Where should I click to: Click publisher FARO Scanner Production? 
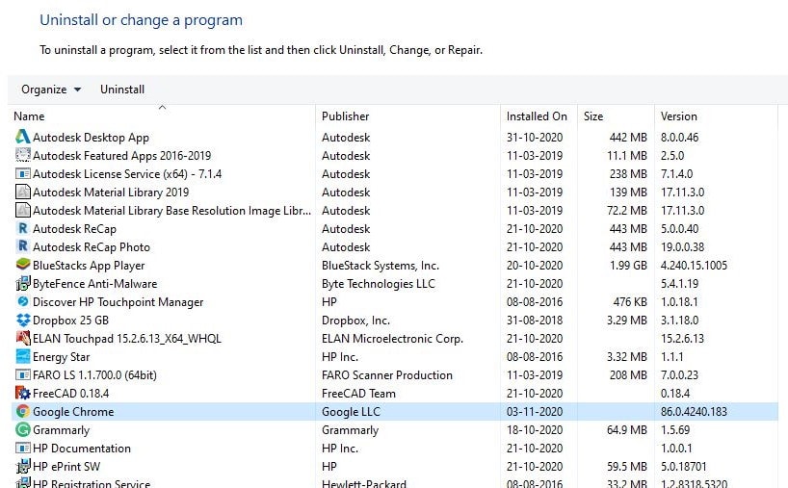tap(387, 375)
